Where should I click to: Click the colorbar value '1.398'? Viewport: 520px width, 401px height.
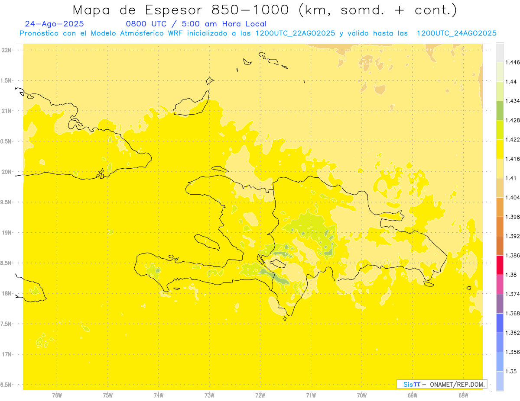tap(513, 217)
